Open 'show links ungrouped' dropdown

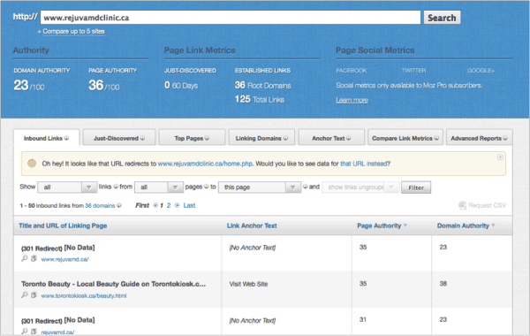coord(360,187)
